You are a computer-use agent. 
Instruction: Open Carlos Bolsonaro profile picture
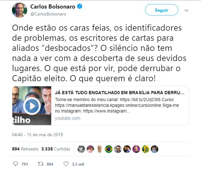20,10
